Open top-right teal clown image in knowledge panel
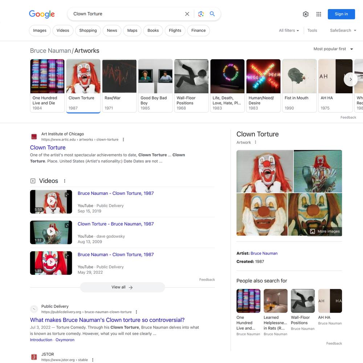 (x=318, y=171)
